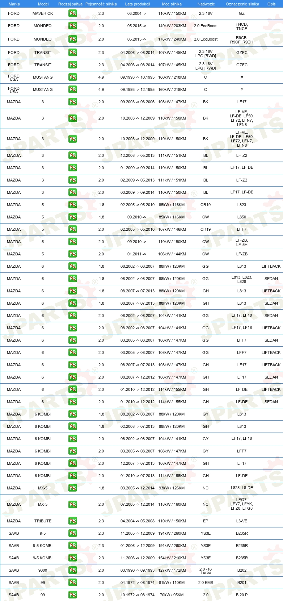283x601 pixels.
Task: Click fuel icon for 6 KOMBI 12.2007 -> 07.2013
Action: [72, 463]
